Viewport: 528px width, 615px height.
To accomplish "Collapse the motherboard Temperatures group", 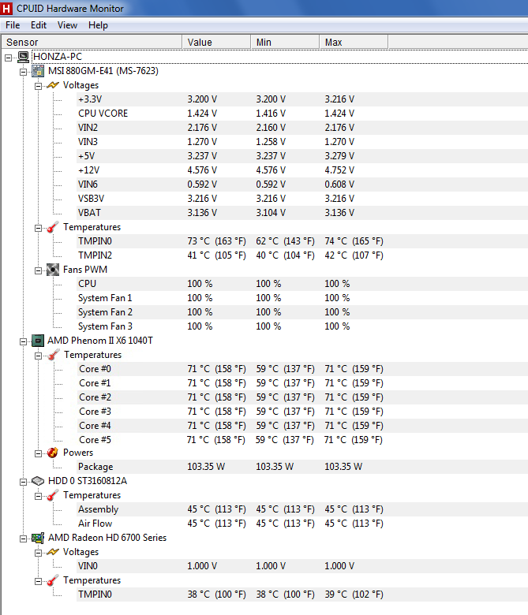I will click(38, 229).
